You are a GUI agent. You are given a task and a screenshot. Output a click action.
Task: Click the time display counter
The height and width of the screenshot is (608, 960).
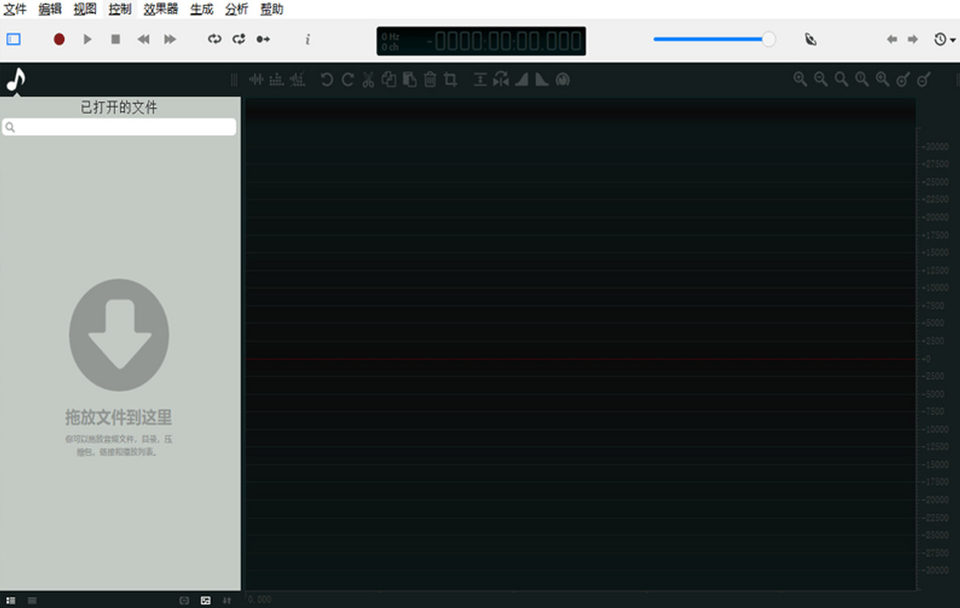[481, 41]
